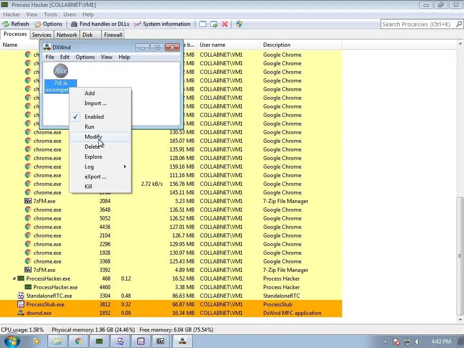Open DXWnd Edit menu
Viewport: 464px width, 348px height.
(x=64, y=57)
